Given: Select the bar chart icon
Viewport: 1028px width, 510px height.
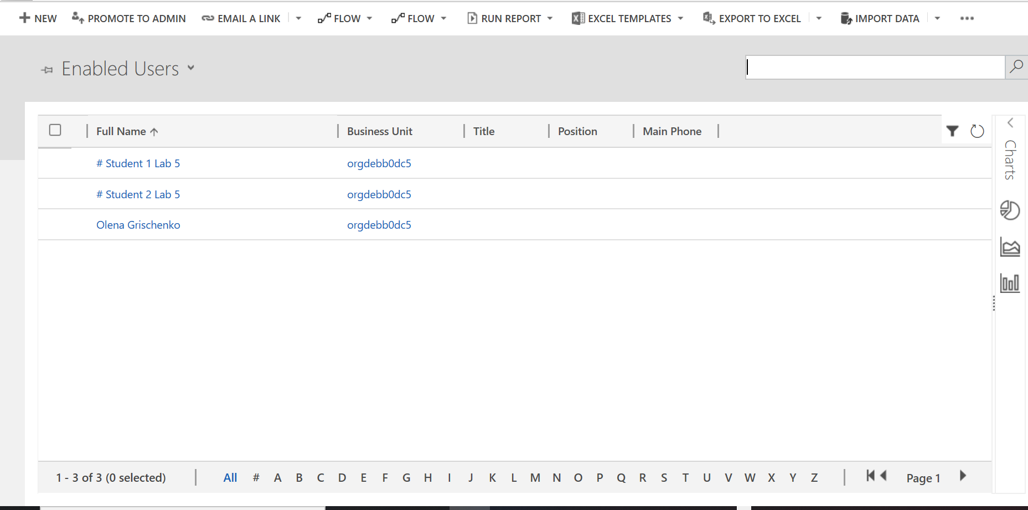Looking at the screenshot, I should click(1010, 283).
